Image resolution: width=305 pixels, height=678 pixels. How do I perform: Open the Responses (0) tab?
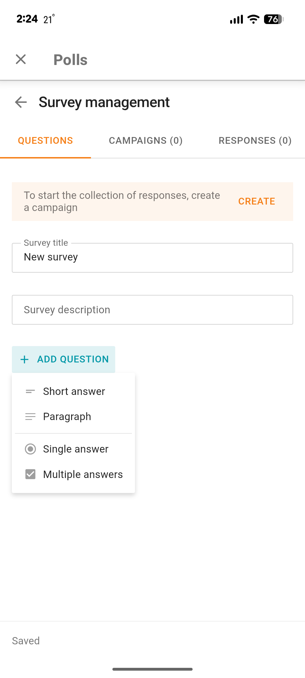click(x=255, y=141)
